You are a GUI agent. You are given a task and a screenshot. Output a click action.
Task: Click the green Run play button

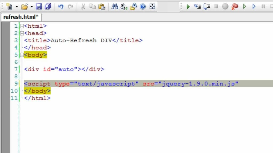(x=188, y=7)
